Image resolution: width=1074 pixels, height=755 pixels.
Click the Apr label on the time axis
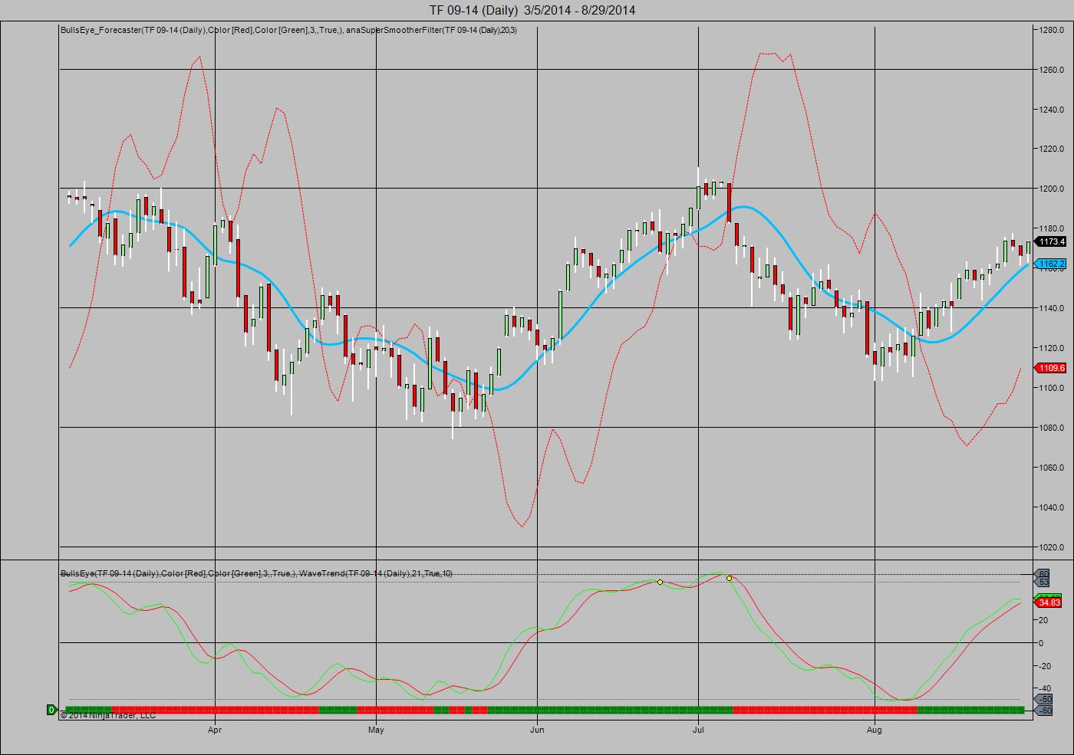(215, 730)
